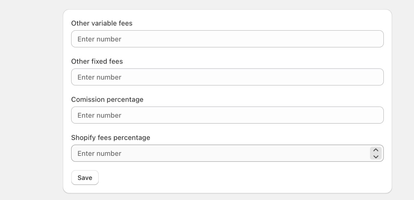Place cursor in the commission textbox
The width and height of the screenshot is (414, 200).
tap(227, 115)
